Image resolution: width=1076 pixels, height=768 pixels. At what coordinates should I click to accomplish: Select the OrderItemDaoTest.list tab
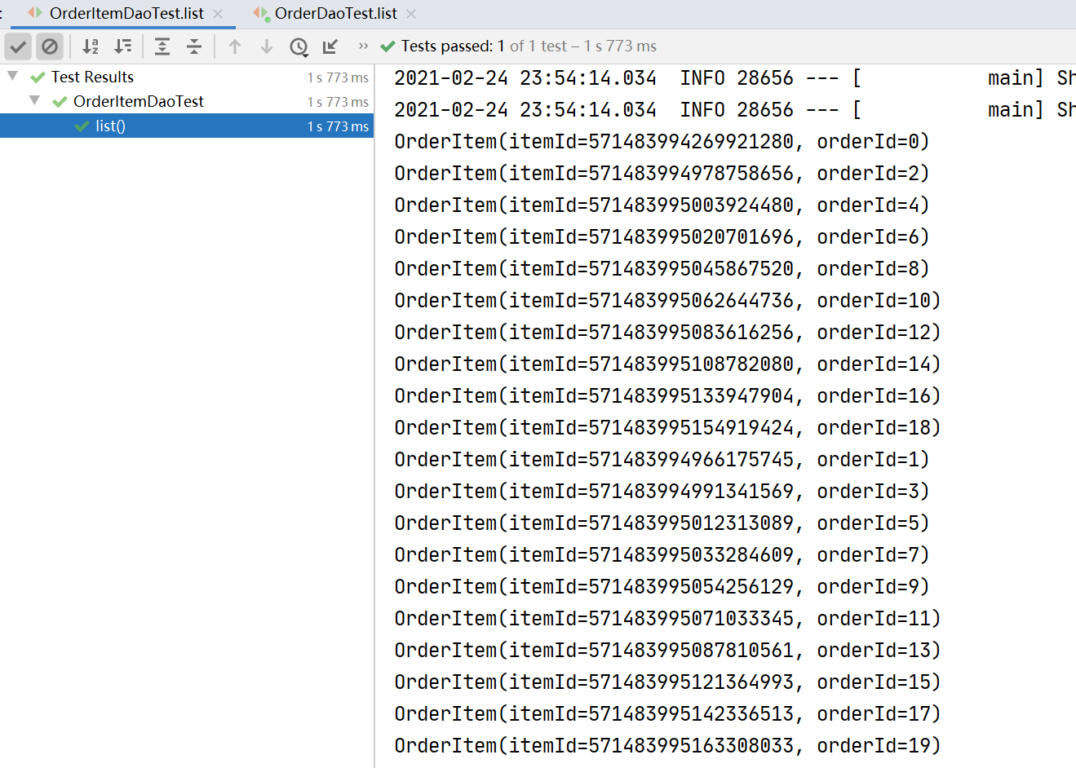(x=126, y=14)
